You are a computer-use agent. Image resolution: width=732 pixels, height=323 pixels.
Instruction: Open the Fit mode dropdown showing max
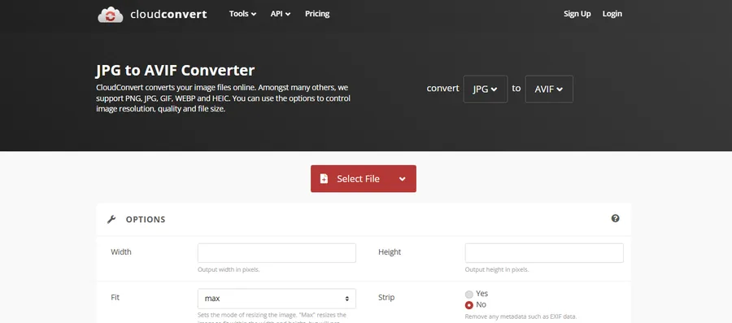277,299
